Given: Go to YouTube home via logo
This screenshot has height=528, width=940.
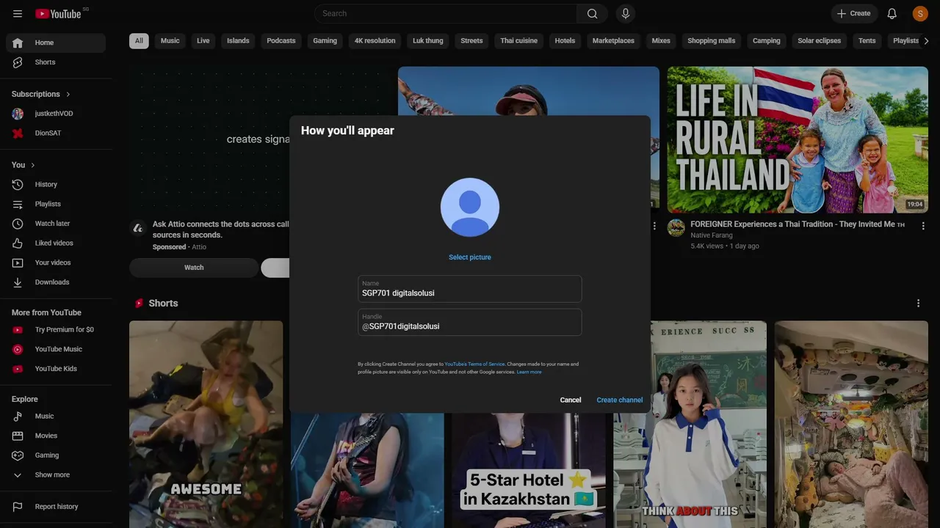Looking at the screenshot, I should [x=58, y=13].
